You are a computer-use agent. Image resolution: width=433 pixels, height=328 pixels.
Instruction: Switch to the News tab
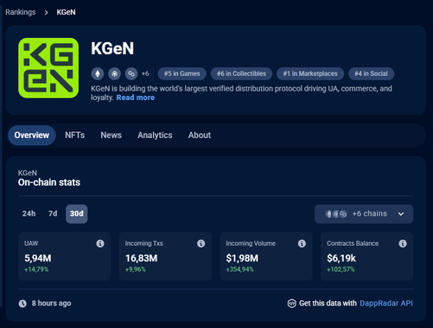coord(111,136)
